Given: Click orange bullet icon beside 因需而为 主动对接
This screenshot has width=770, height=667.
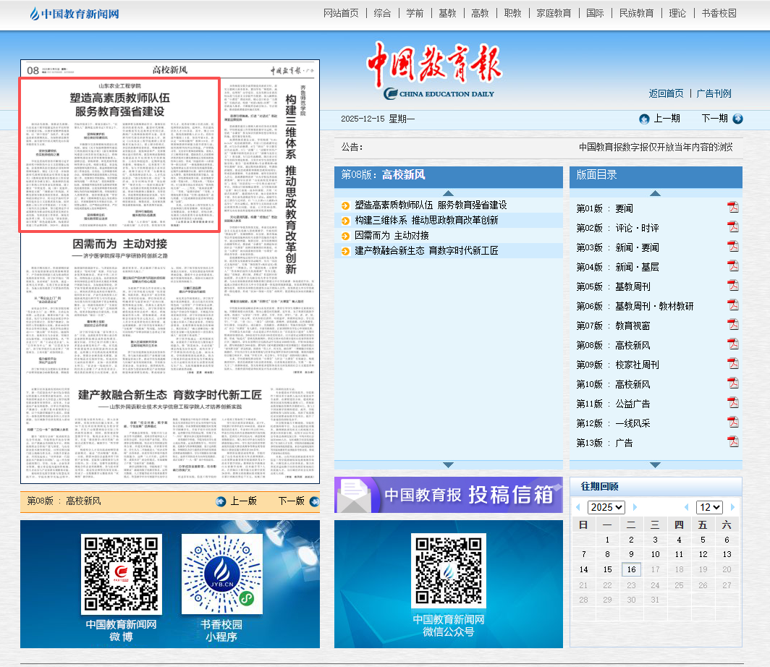Looking at the screenshot, I should point(346,235).
